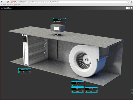This screenshot has height=100, width=133.
Task: Click the browser reload icon
Action: tap(8, 2)
